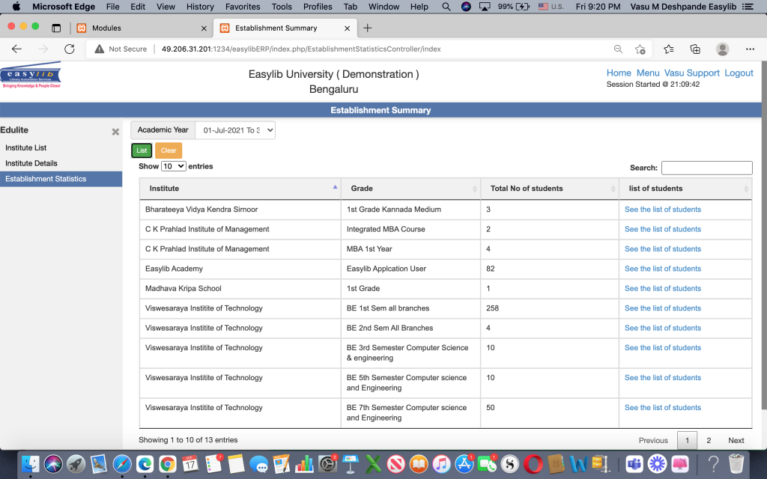The width and height of the screenshot is (767, 479).
Task: Click the Previous pagination button
Action: 653,440
